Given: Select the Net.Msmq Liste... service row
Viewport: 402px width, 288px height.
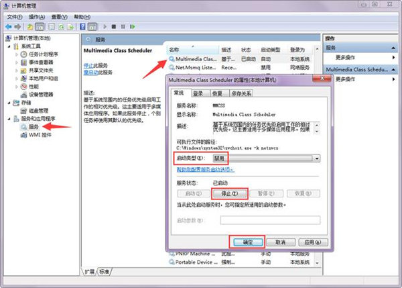Looking at the screenshot, I should (240, 68).
